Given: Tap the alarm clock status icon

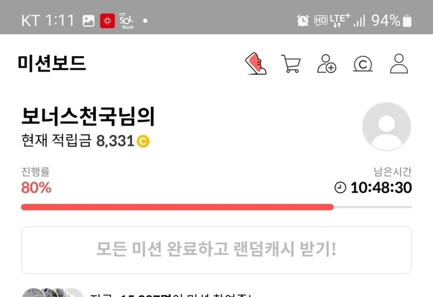Looking at the screenshot, I should click(x=302, y=21).
